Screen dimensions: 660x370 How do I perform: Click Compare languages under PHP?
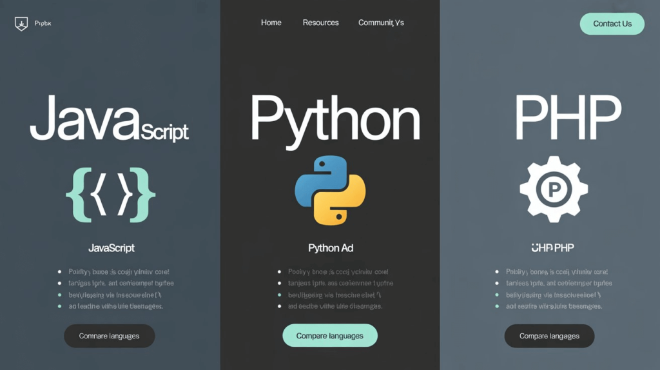(549, 336)
